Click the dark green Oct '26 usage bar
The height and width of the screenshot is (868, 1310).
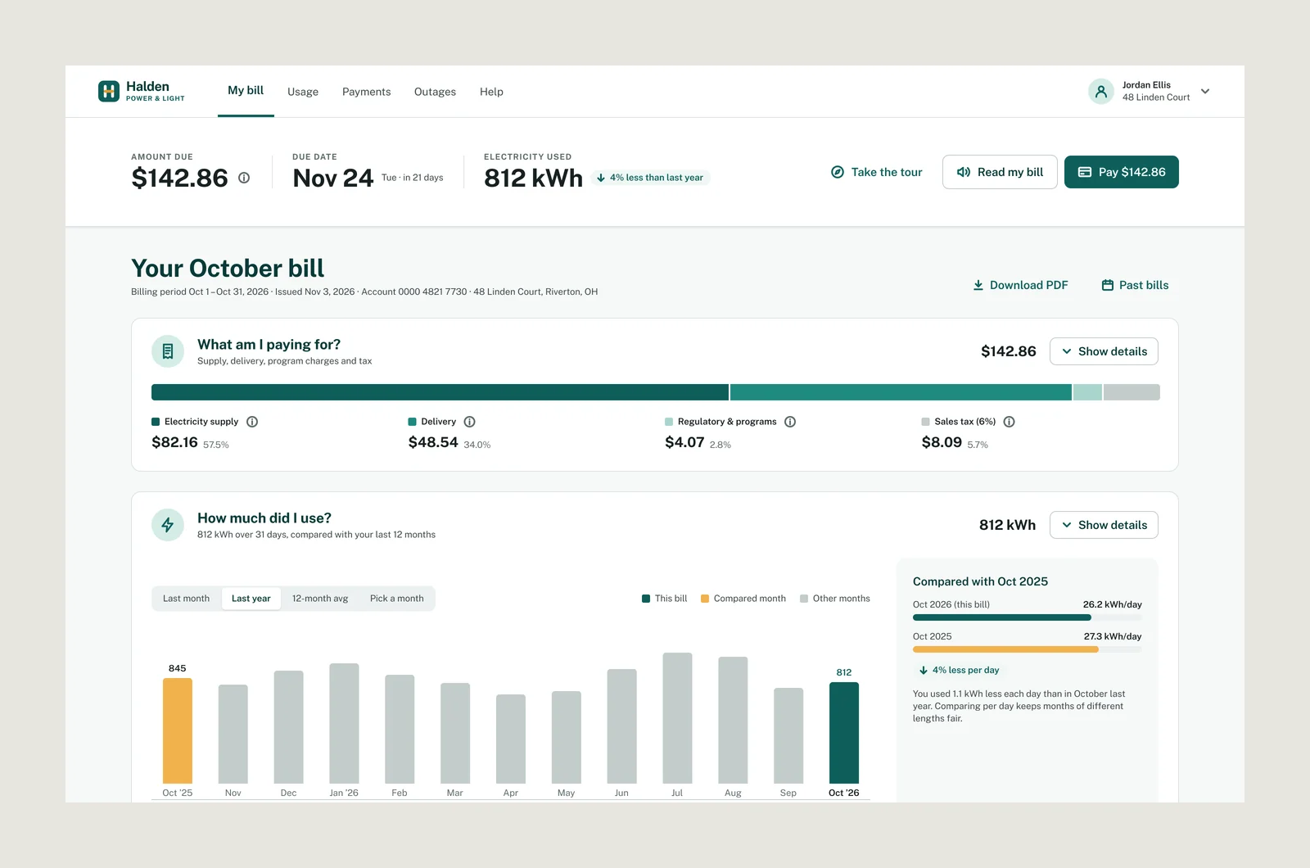pos(844,733)
